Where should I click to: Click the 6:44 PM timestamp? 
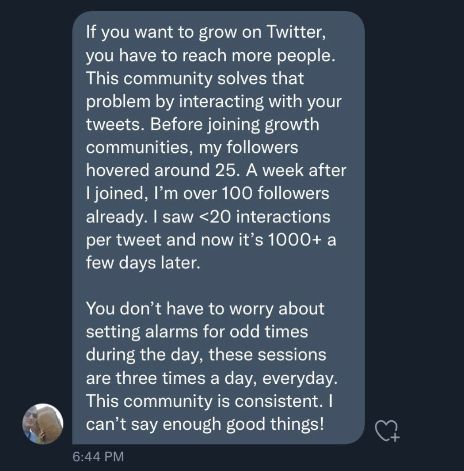[x=98, y=457]
